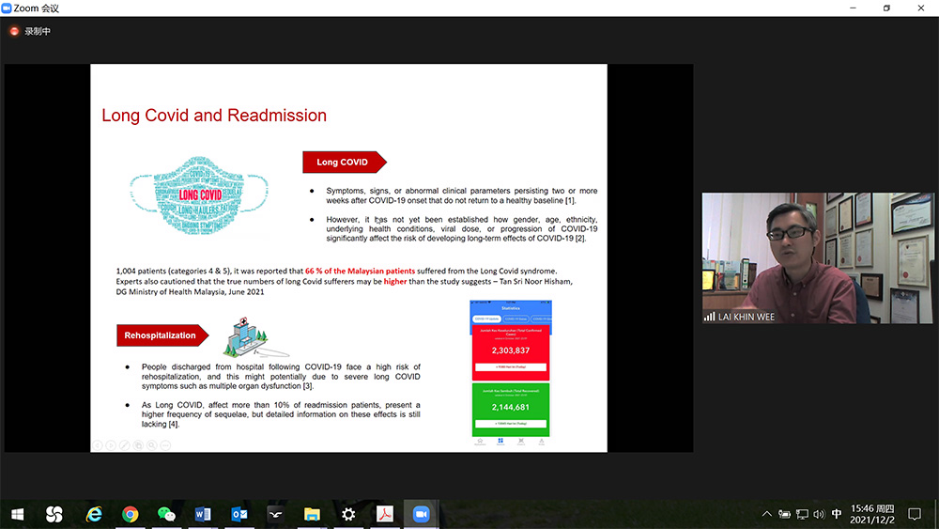Click the red 2,303,837 cases card
Screen dimensions: 939x529
coord(511,353)
